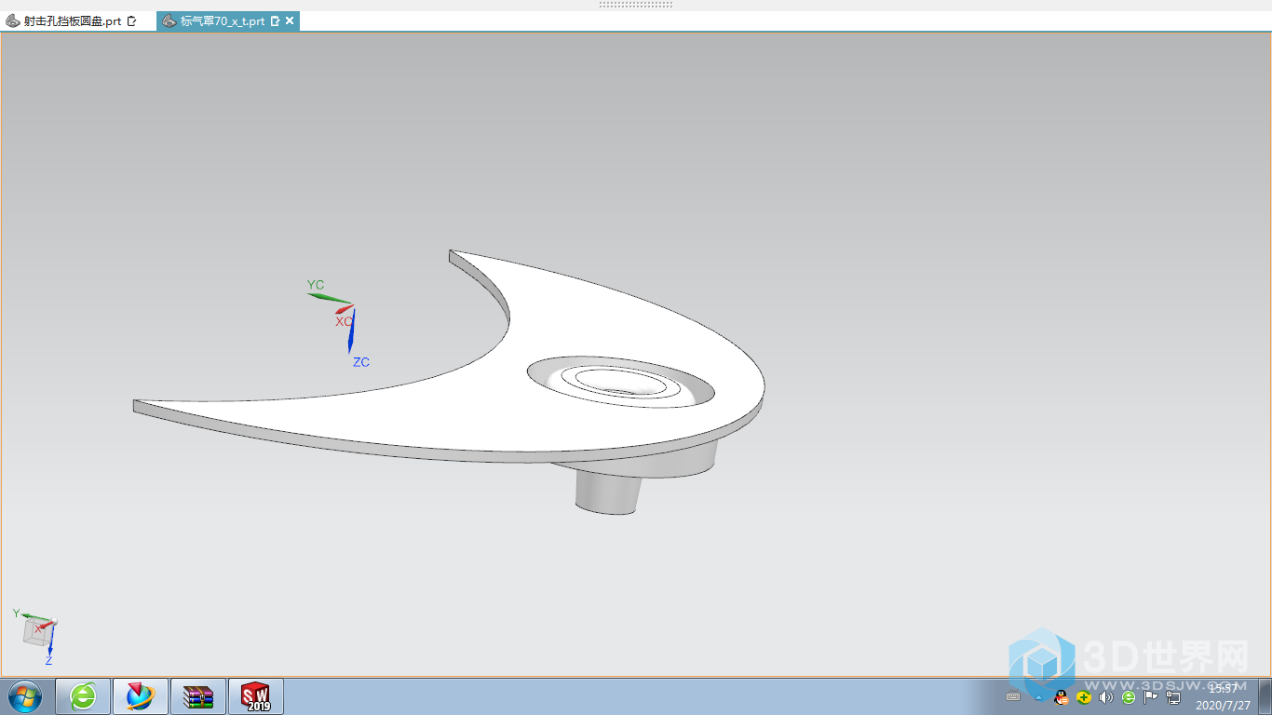
Task: Close the 标气罩70_x_t.prt tab
Action: 290,20
